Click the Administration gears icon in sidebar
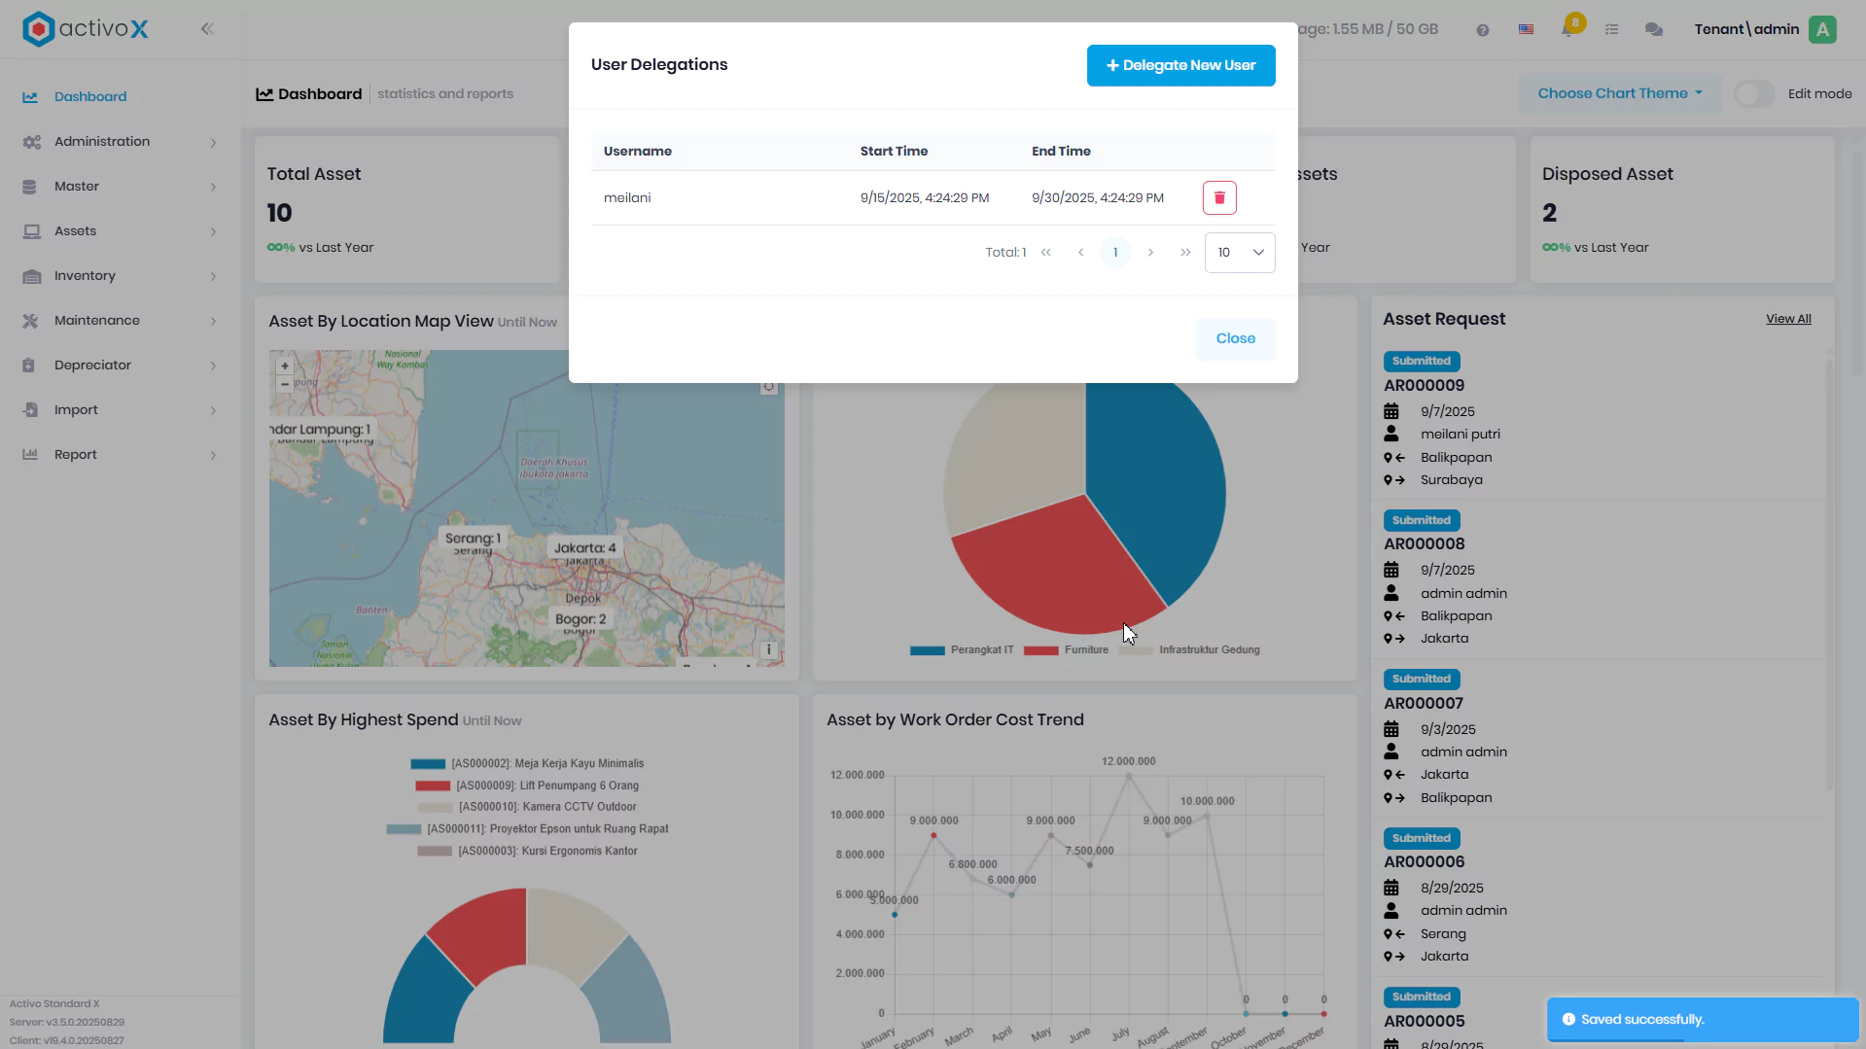 pyautogui.click(x=31, y=142)
